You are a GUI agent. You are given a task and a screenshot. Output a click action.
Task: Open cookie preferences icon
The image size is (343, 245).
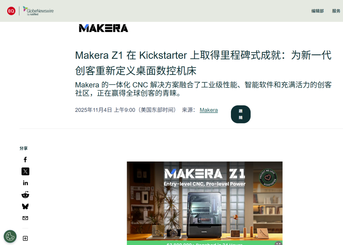[x=10, y=236]
